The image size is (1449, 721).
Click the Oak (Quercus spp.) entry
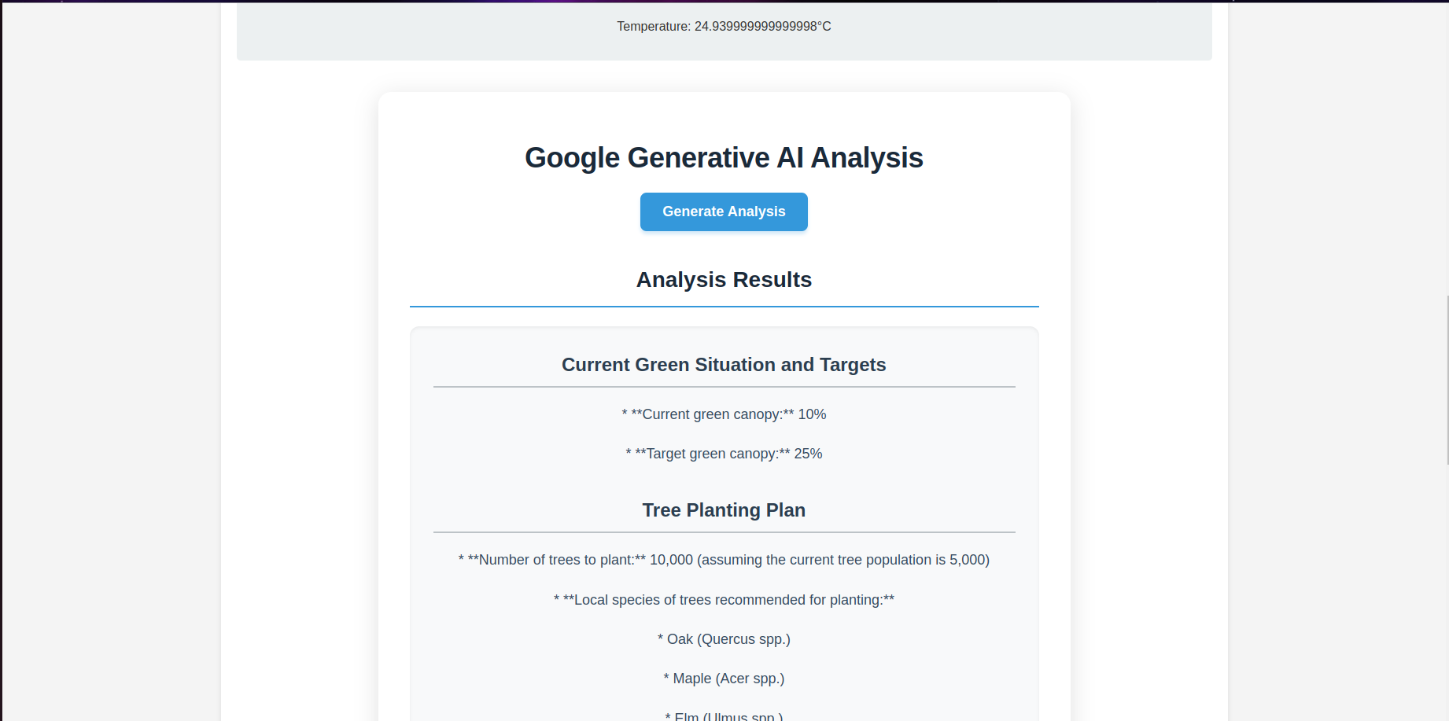click(724, 639)
